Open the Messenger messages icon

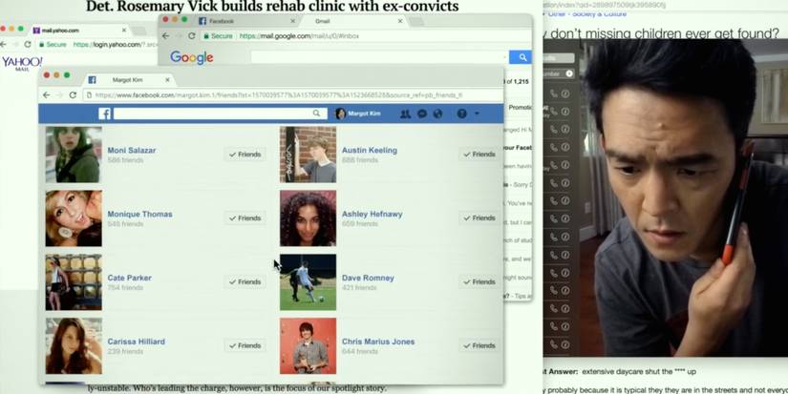point(422,114)
